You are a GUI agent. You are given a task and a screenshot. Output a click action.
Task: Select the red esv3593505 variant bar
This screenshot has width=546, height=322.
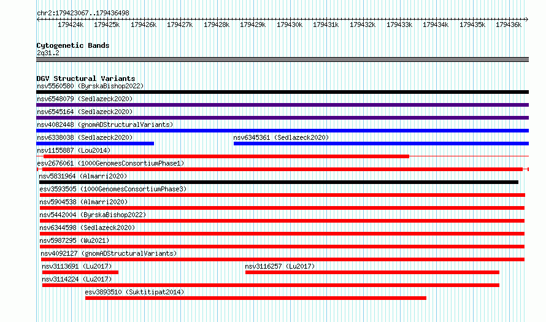pos(282,195)
